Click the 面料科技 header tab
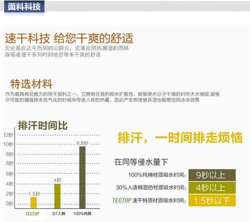This screenshot has width=250, height=222. click(x=24, y=6)
